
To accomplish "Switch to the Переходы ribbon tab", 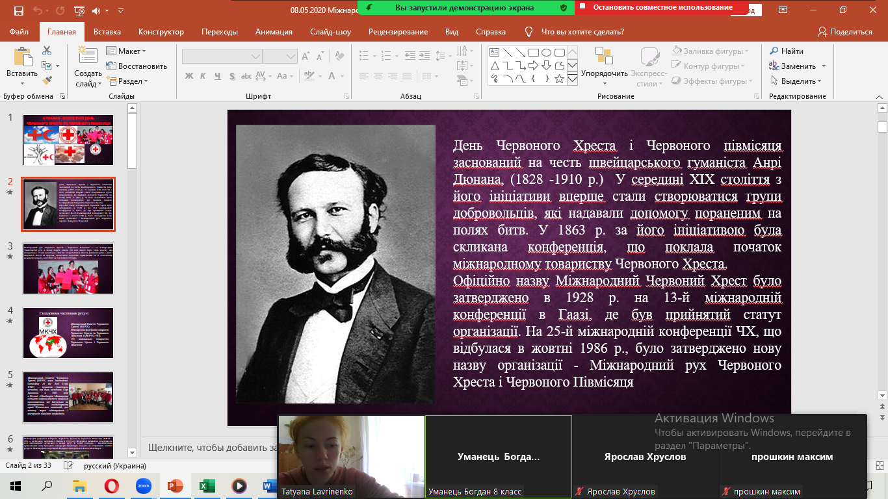I will [220, 32].
